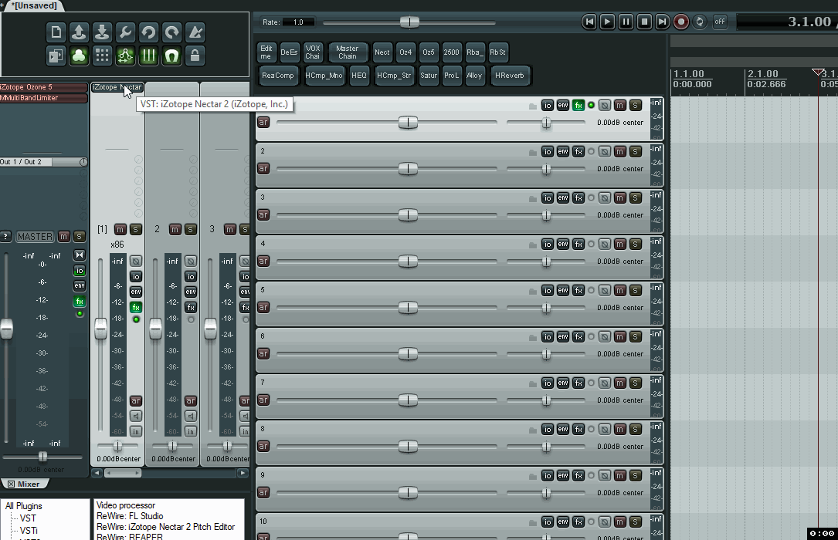Screen dimensions: 838x540
Task: Open envelopes (env) for track 3
Action: [x=563, y=198]
